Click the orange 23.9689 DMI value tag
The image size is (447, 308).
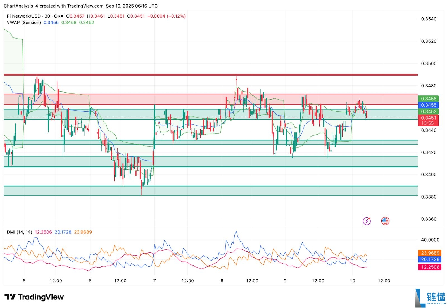pos(430,253)
